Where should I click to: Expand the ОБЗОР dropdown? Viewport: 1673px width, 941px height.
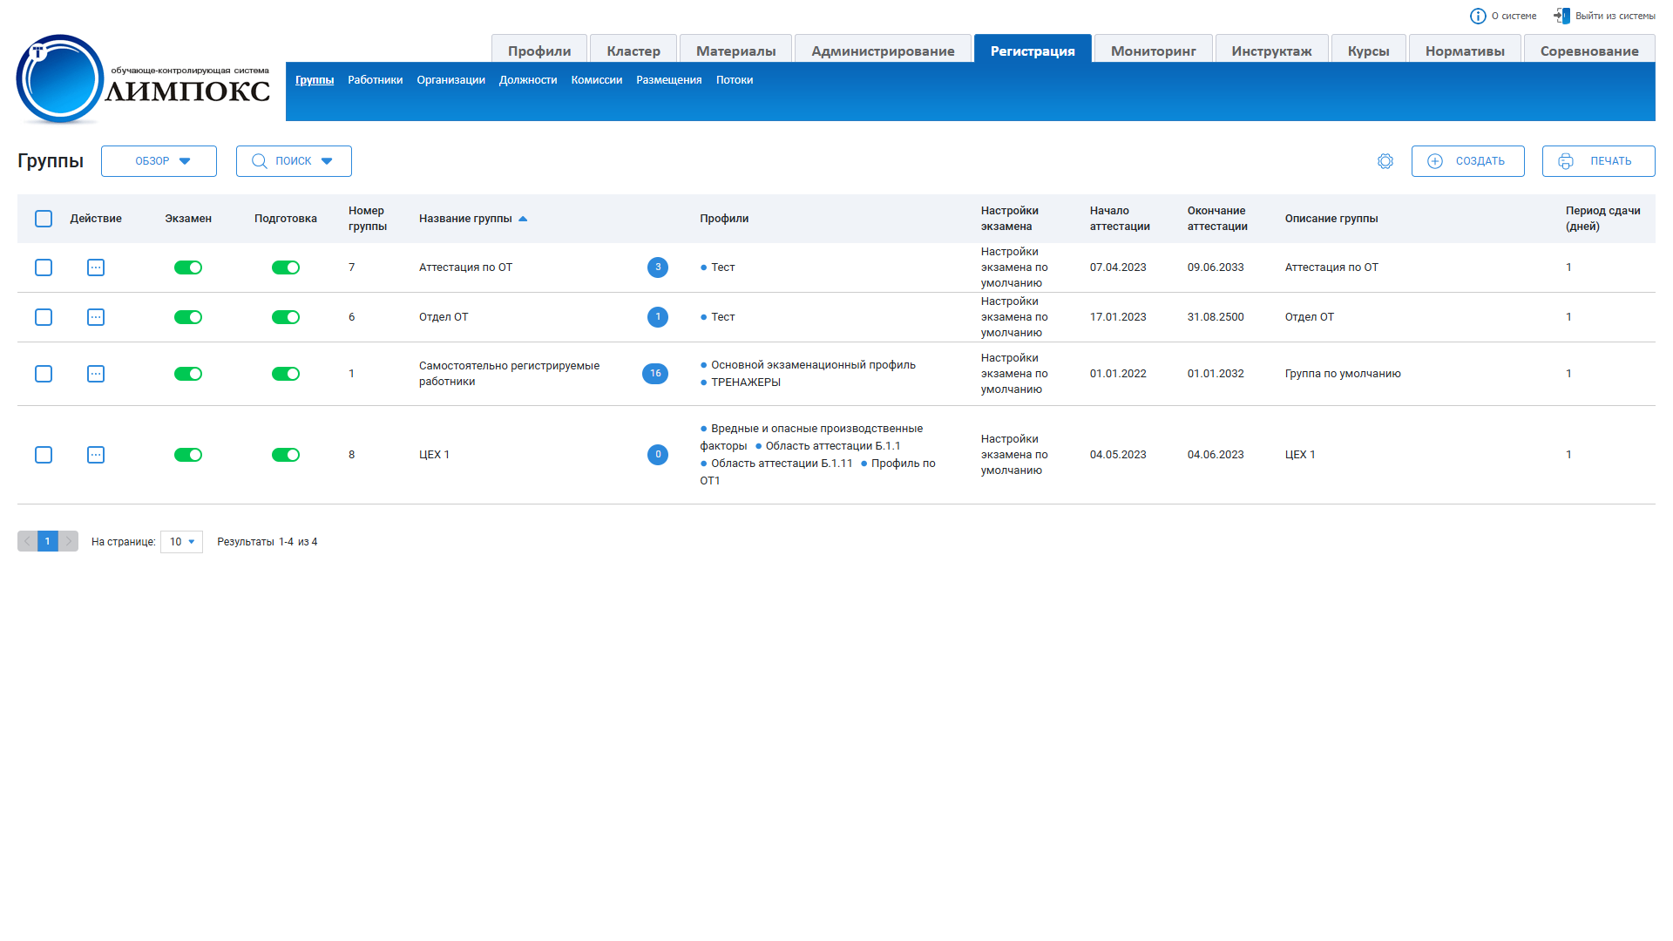pos(159,161)
